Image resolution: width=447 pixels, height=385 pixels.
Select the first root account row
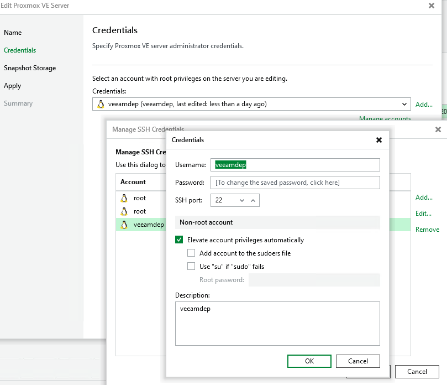(141, 198)
